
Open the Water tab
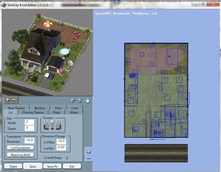pos(74,112)
